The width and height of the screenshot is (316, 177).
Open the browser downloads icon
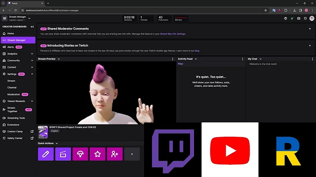coord(294,10)
